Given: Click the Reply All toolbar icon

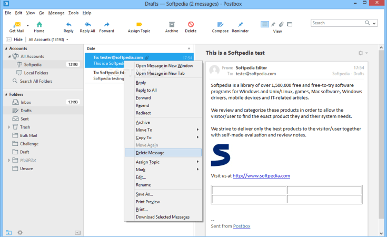Looking at the screenshot, I should pos(87,24).
